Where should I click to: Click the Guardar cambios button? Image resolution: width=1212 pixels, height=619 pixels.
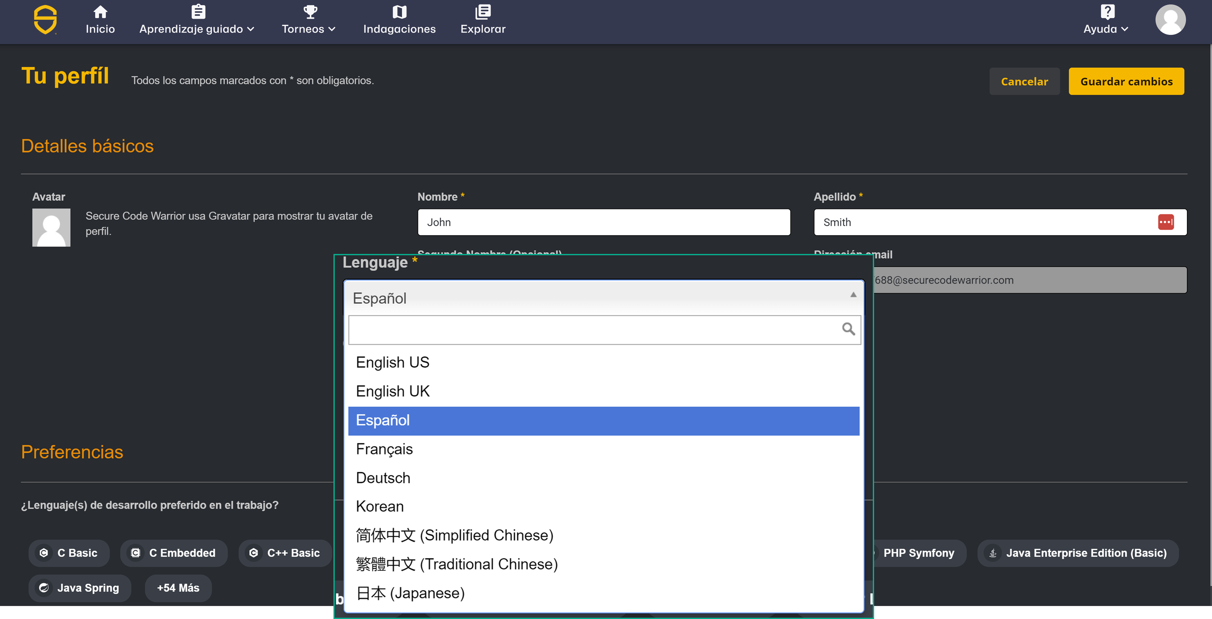[1126, 81]
